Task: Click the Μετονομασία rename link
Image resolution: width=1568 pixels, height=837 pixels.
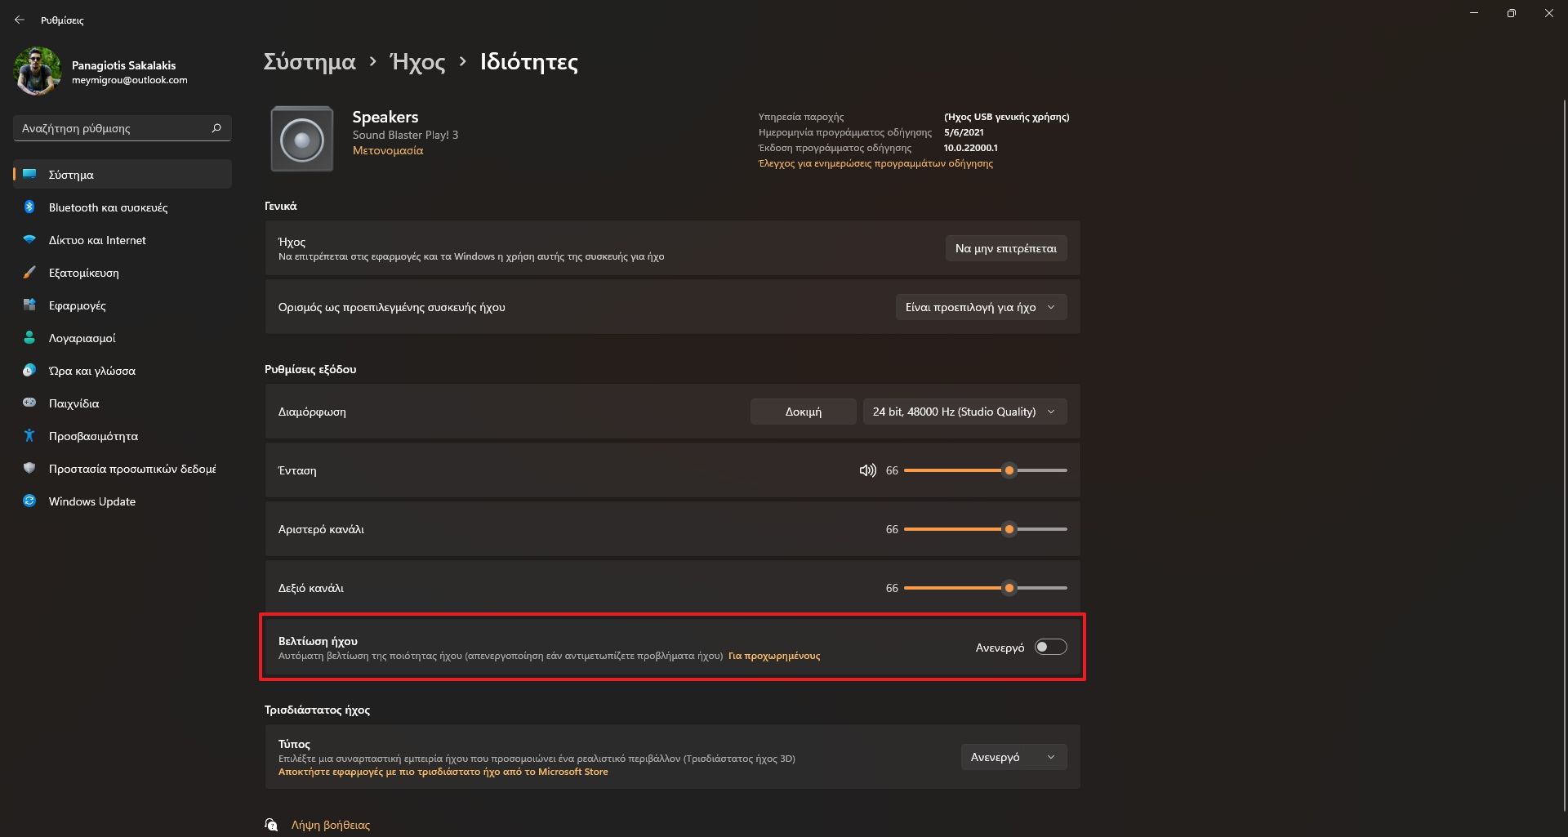Action: click(x=388, y=151)
